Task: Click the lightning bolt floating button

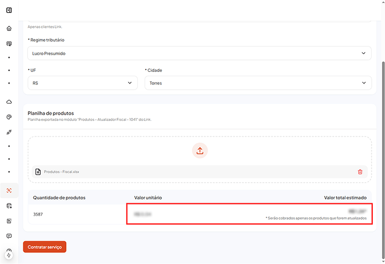Action: point(9,255)
